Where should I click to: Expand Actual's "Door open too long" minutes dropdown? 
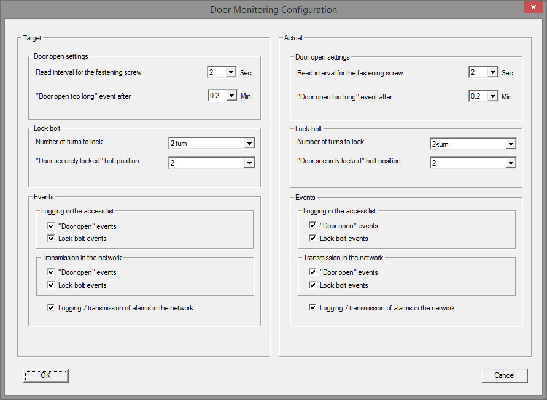click(x=494, y=96)
